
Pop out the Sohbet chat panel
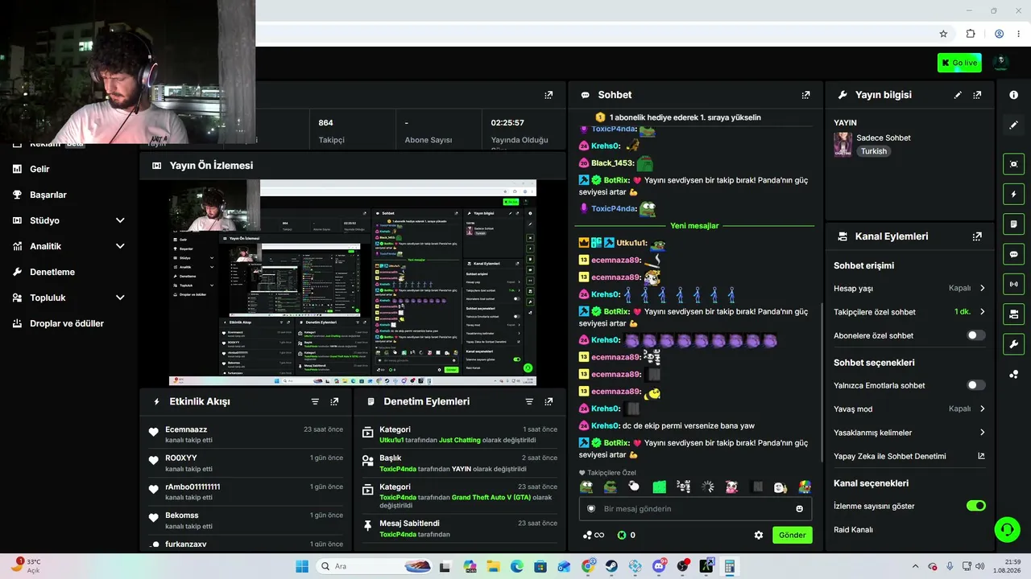[x=805, y=95]
